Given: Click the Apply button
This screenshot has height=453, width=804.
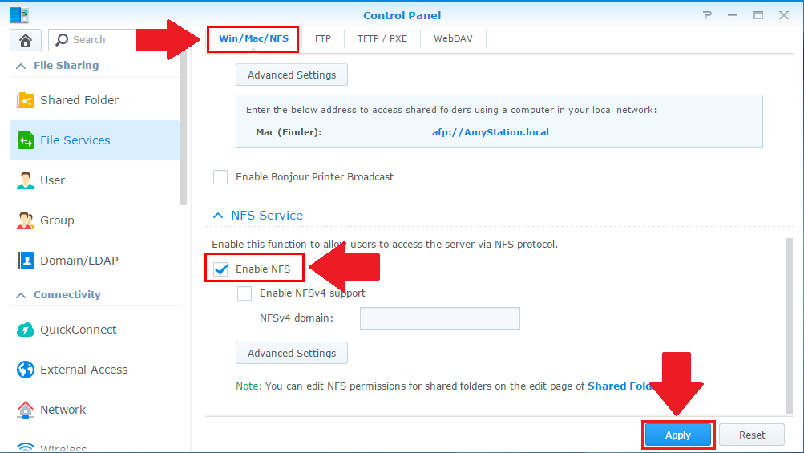Looking at the screenshot, I should tap(678, 435).
